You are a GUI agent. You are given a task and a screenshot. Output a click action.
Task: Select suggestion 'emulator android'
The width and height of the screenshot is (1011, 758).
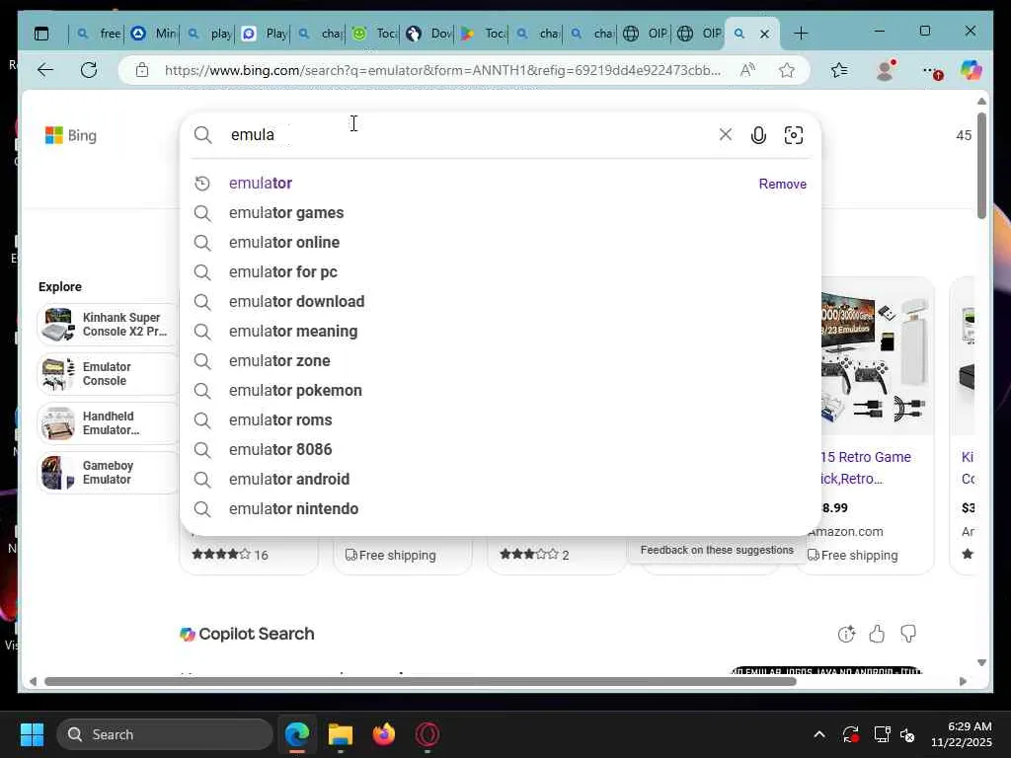pos(500,480)
